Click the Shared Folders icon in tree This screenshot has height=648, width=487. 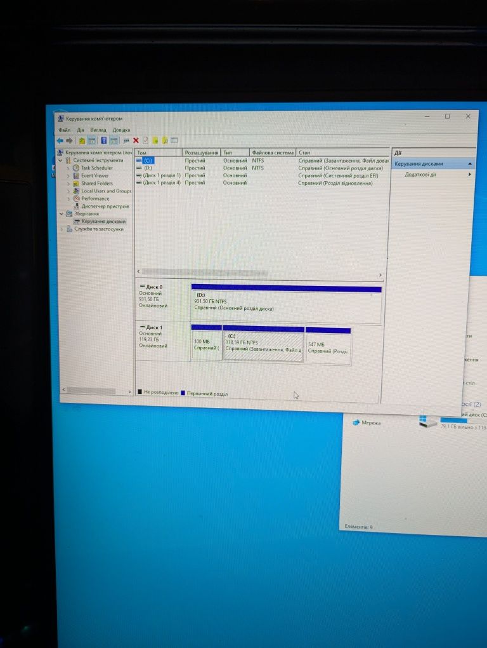(76, 184)
